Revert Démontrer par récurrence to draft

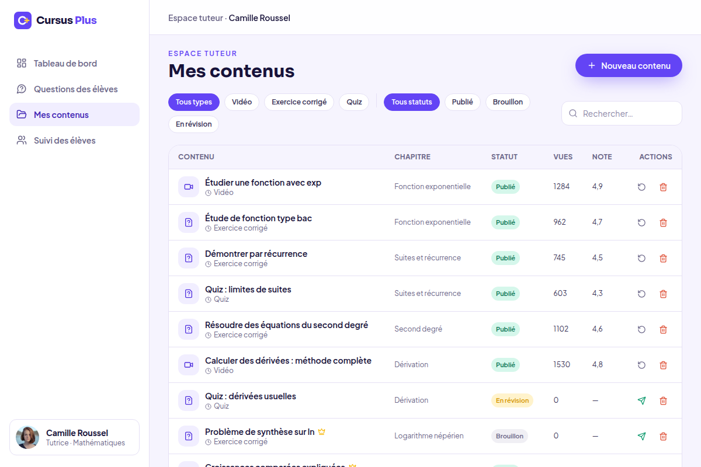641,258
